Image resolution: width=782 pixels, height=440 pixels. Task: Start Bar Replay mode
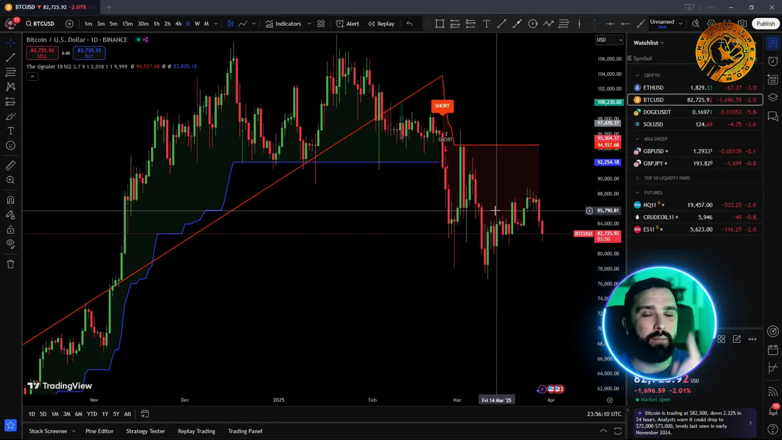coord(381,24)
